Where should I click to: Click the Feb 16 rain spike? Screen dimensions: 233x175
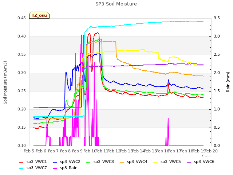tap(168, 132)
